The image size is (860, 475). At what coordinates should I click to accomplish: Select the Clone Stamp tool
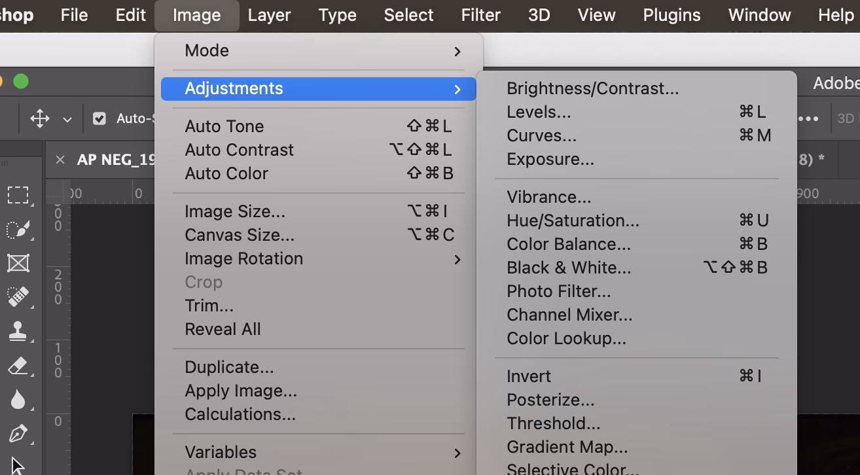(x=16, y=331)
